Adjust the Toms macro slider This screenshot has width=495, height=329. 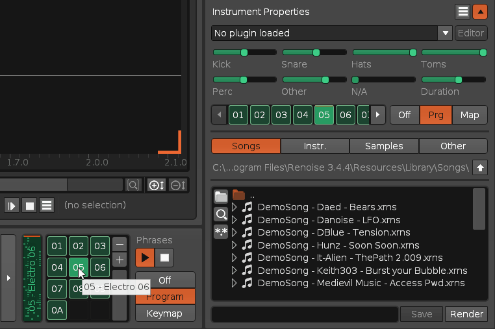coord(454,53)
